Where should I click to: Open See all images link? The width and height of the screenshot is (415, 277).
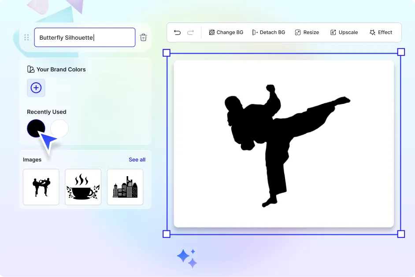coord(137,159)
